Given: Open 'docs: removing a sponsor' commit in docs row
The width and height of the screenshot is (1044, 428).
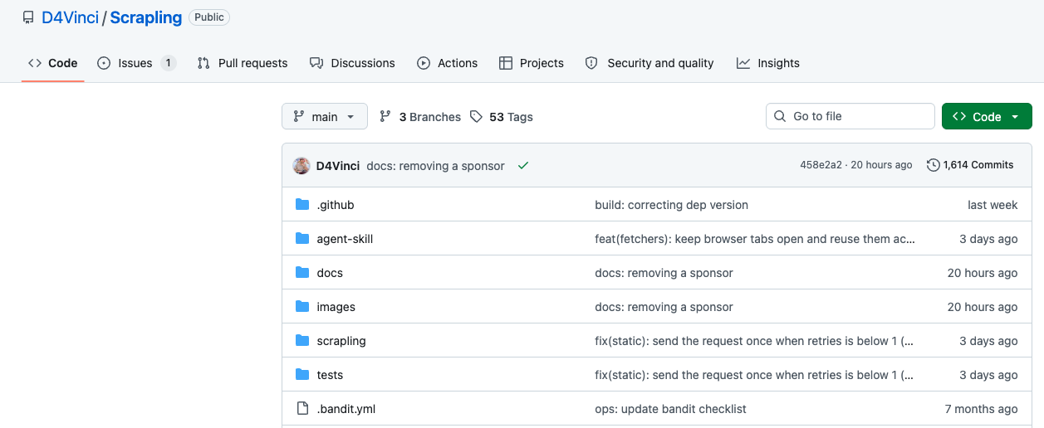Looking at the screenshot, I should pyautogui.click(x=664, y=273).
